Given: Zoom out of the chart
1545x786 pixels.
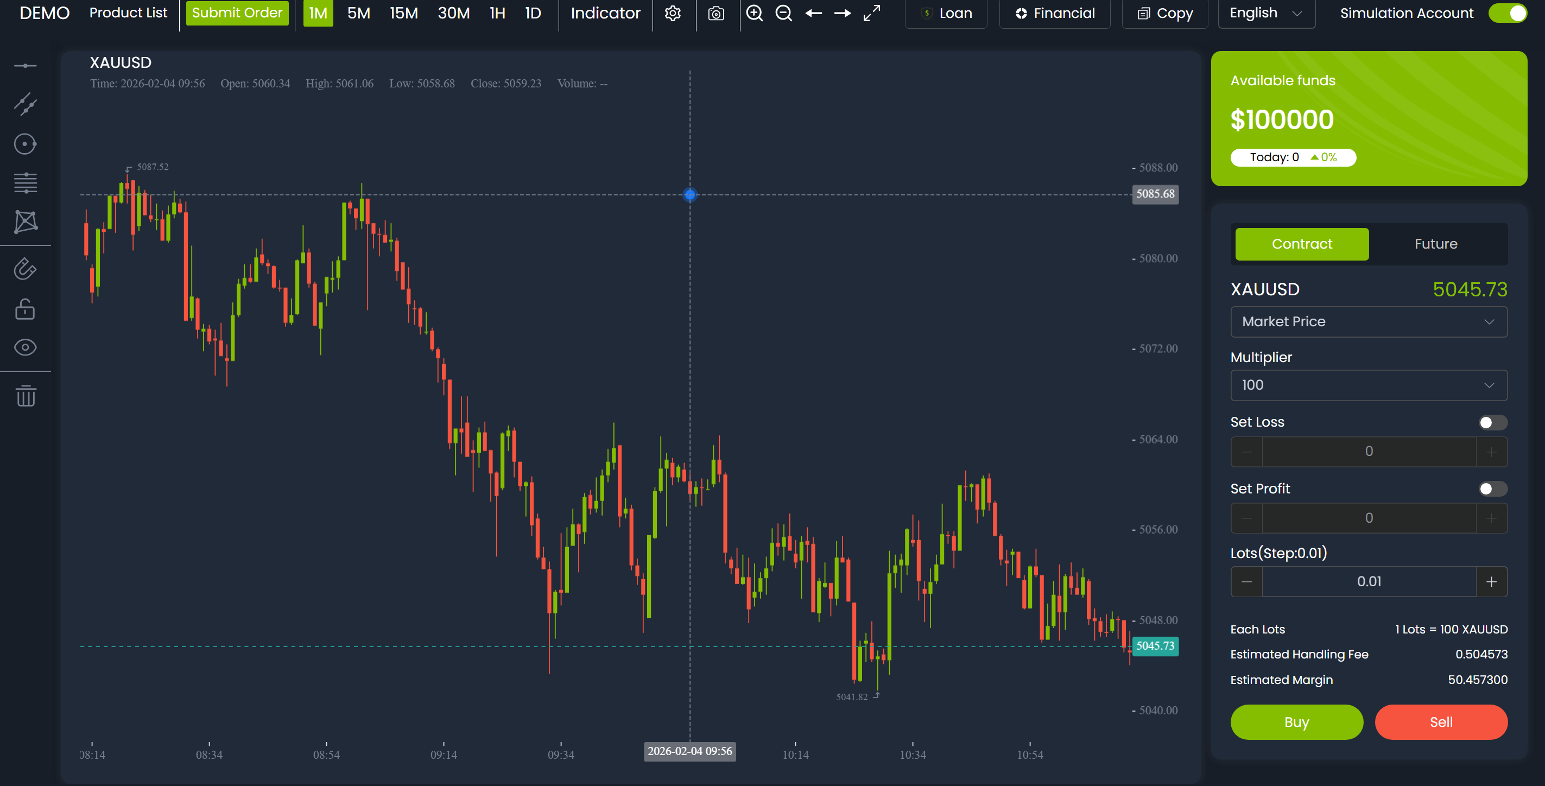Looking at the screenshot, I should pyautogui.click(x=784, y=13).
